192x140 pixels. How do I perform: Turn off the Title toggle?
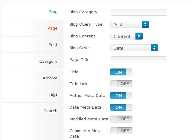[121, 72]
